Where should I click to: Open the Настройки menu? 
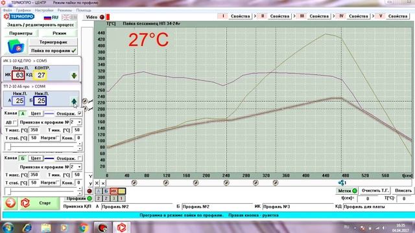(x=44, y=10)
